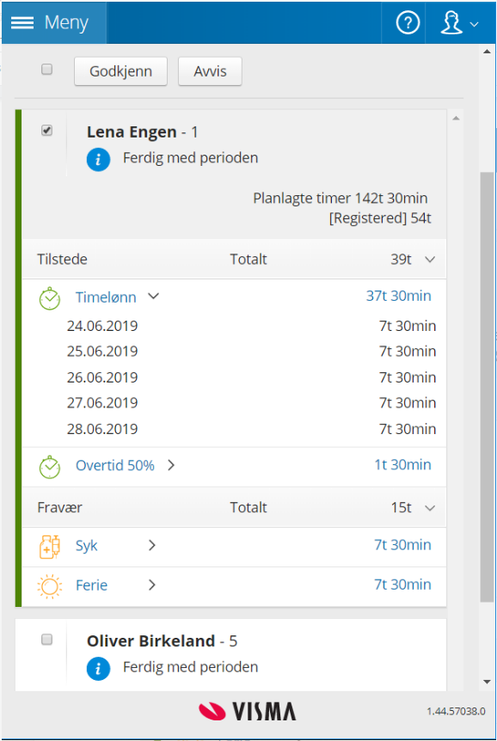This screenshot has height=741, width=497.
Task: Click the outer scrollbar up arrow
Action: (487, 52)
